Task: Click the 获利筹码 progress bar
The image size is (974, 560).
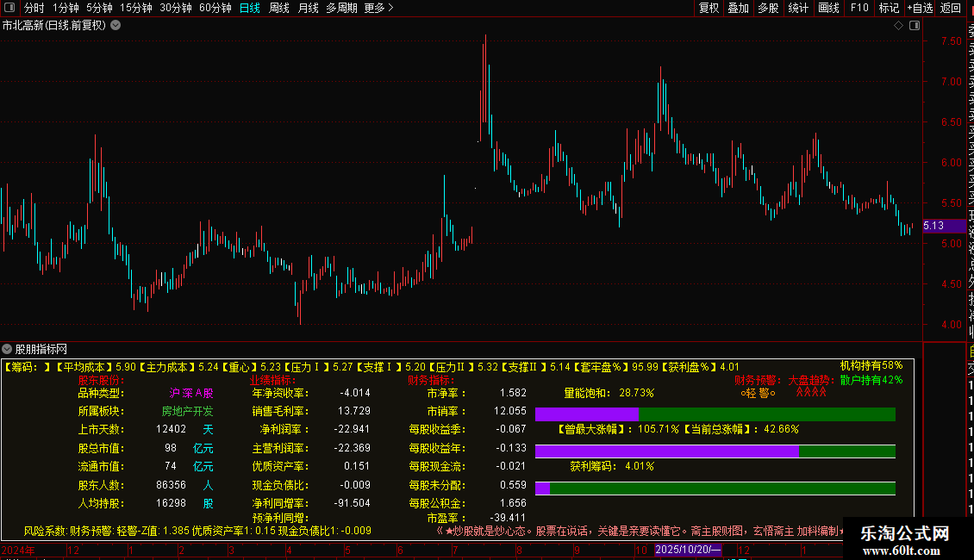Action: (715, 488)
